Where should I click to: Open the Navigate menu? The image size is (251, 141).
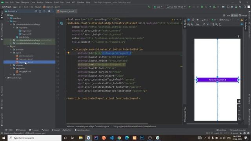coord(25,2)
